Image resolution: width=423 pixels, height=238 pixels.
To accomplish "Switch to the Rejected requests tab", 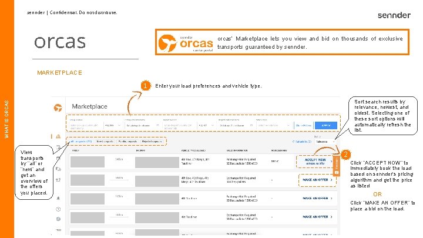I will coord(152,142).
